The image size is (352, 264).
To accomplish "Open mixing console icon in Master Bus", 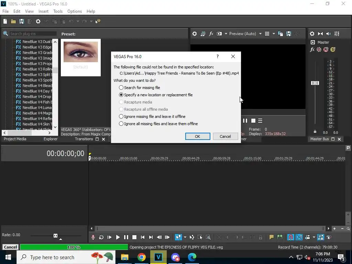I will coord(337,34).
